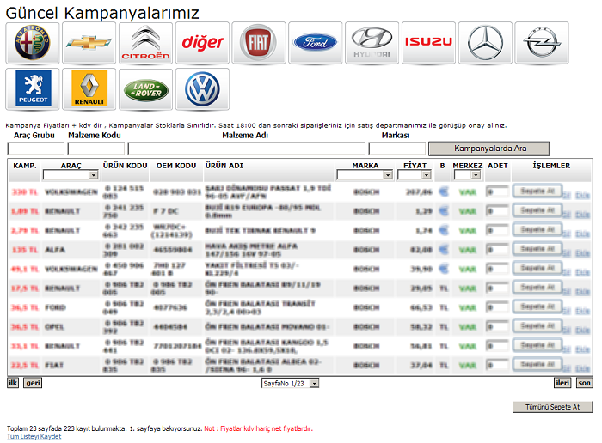Go to the first page with 'ilk'
The height and width of the screenshot is (443, 602).
[13, 383]
